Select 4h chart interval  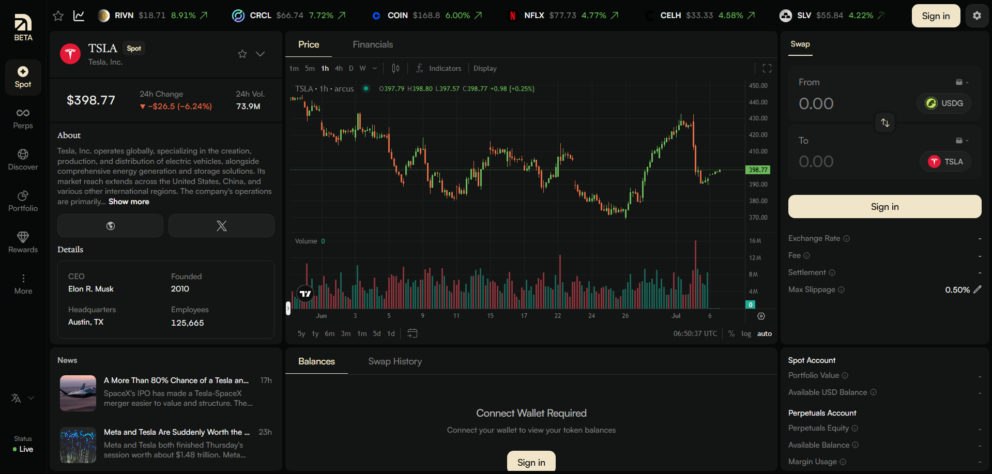(339, 68)
